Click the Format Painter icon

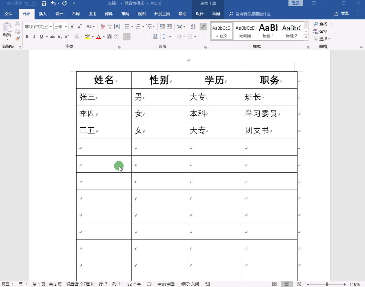coord(18,38)
